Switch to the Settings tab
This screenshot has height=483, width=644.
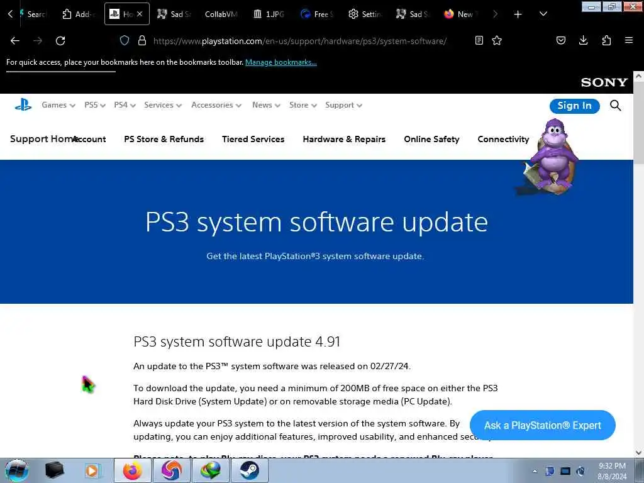(x=364, y=14)
